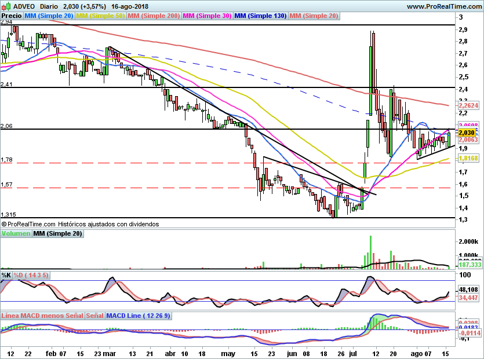Click the current price tag 2,030
Screen dimensions: 484x359
pyautogui.click(x=467, y=133)
